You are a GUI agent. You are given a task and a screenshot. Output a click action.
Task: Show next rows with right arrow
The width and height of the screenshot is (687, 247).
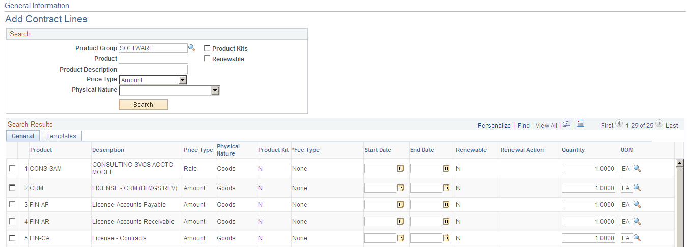(x=659, y=124)
